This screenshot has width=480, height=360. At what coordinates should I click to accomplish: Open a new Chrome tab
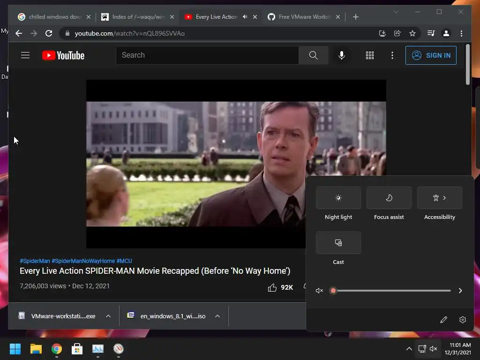[x=355, y=17]
